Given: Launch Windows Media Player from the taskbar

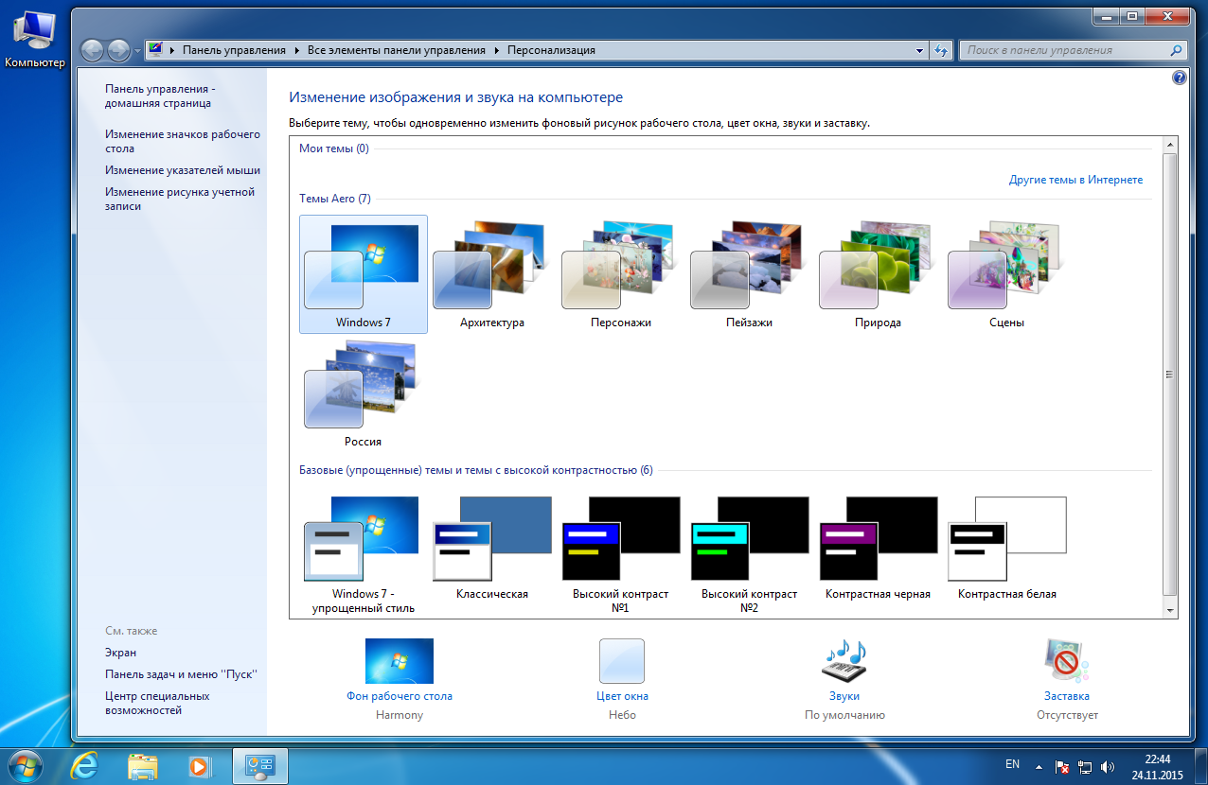Looking at the screenshot, I should (199, 765).
